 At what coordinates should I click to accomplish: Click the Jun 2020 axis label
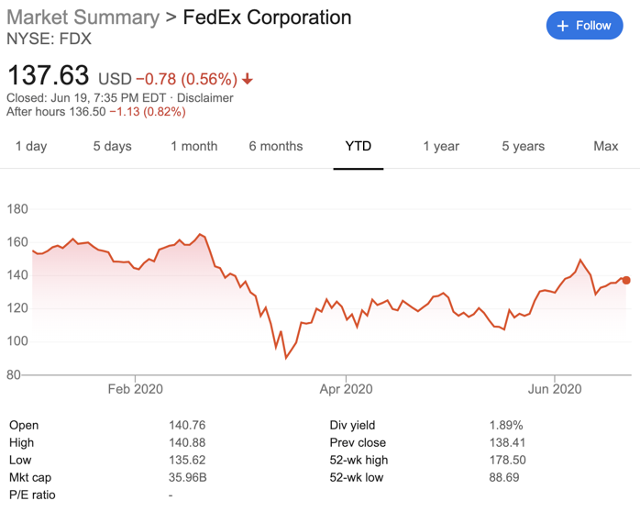pos(555,389)
